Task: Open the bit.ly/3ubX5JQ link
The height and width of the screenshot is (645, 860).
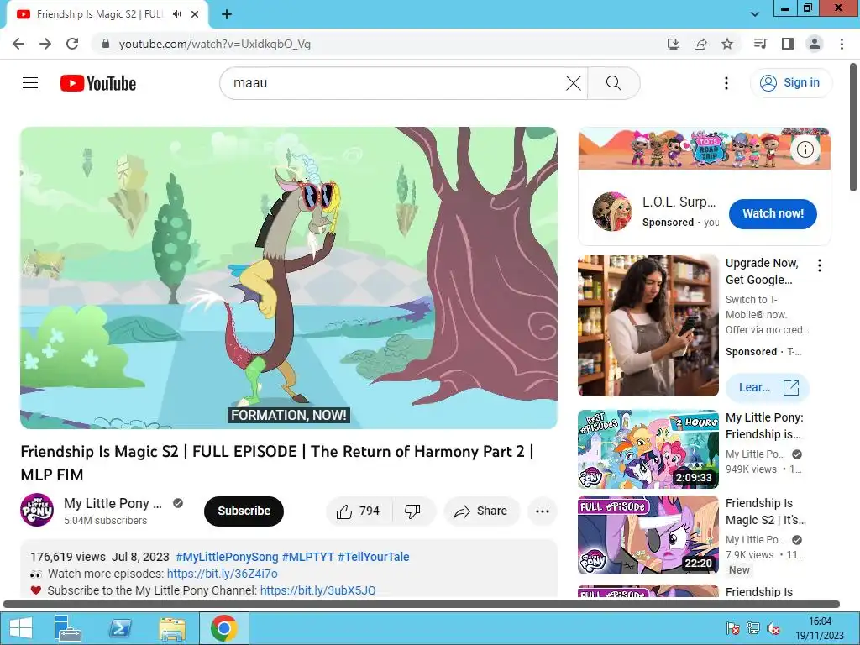Action: click(x=317, y=590)
